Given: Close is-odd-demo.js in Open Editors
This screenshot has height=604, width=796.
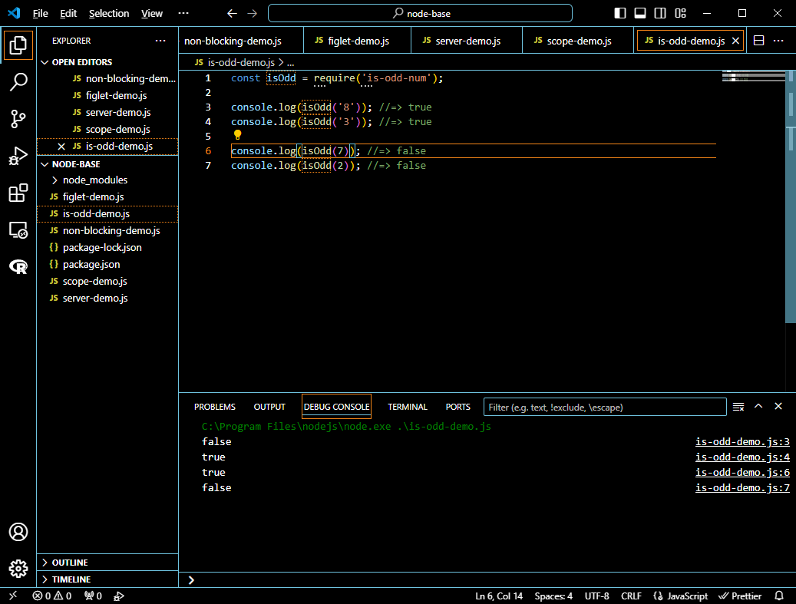Looking at the screenshot, I should pos(61,146).
